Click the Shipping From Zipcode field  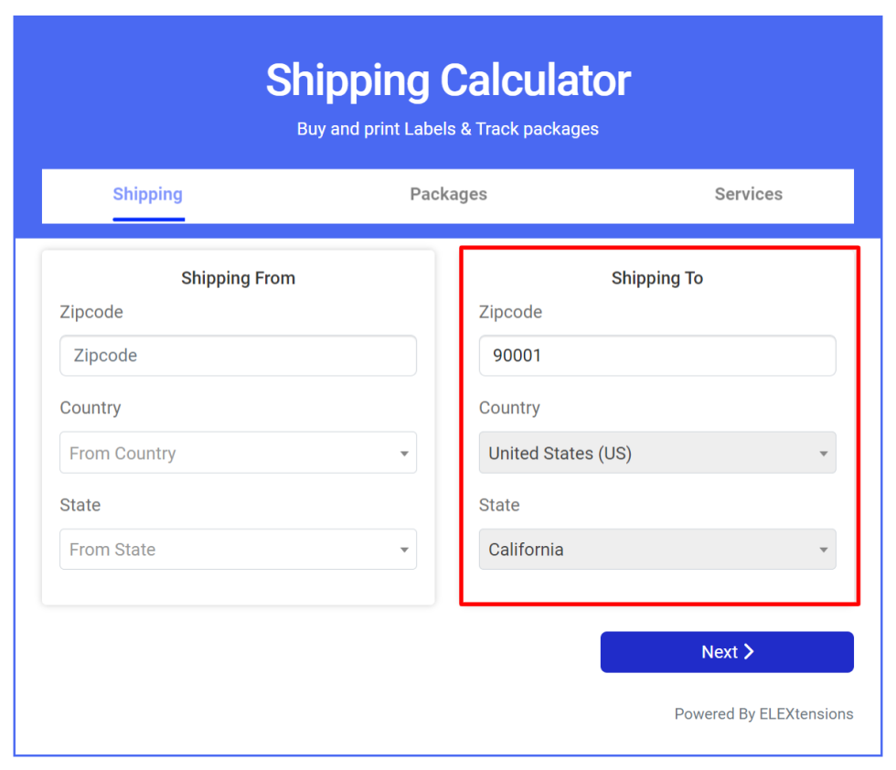239,356
